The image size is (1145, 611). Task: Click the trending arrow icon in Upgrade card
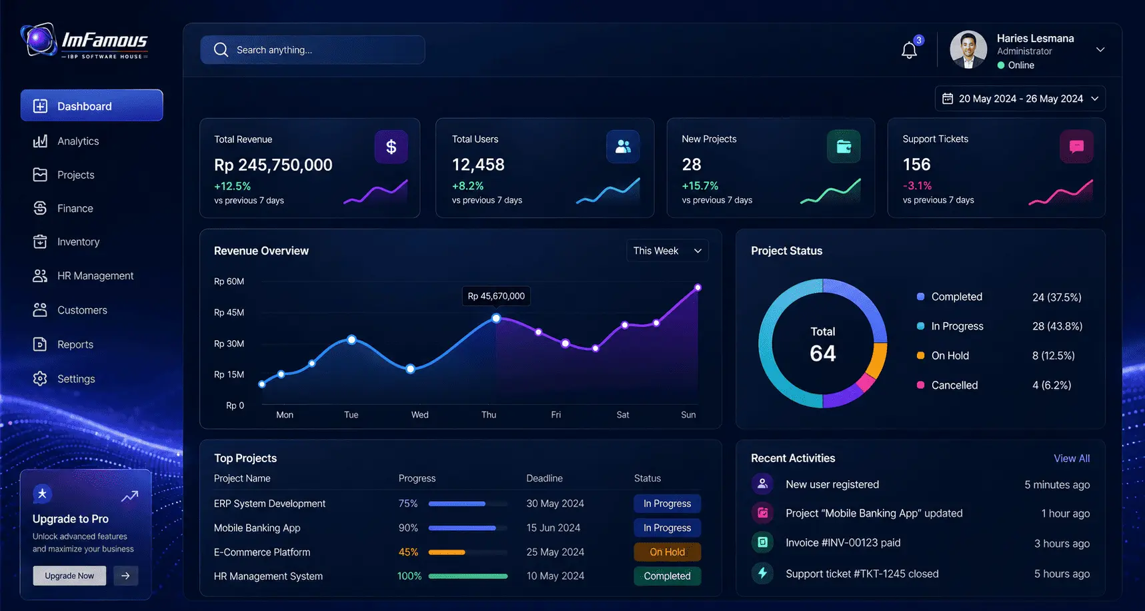pos(129,496)
